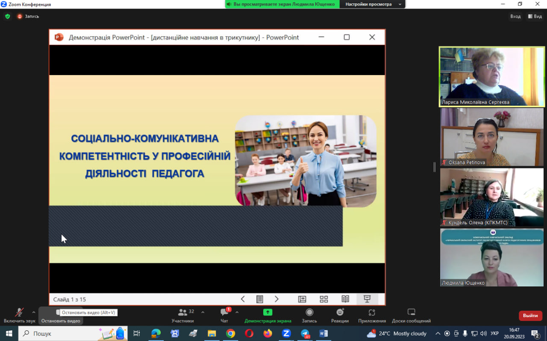Open Доски сообщений whiteboards

point(411,315)
